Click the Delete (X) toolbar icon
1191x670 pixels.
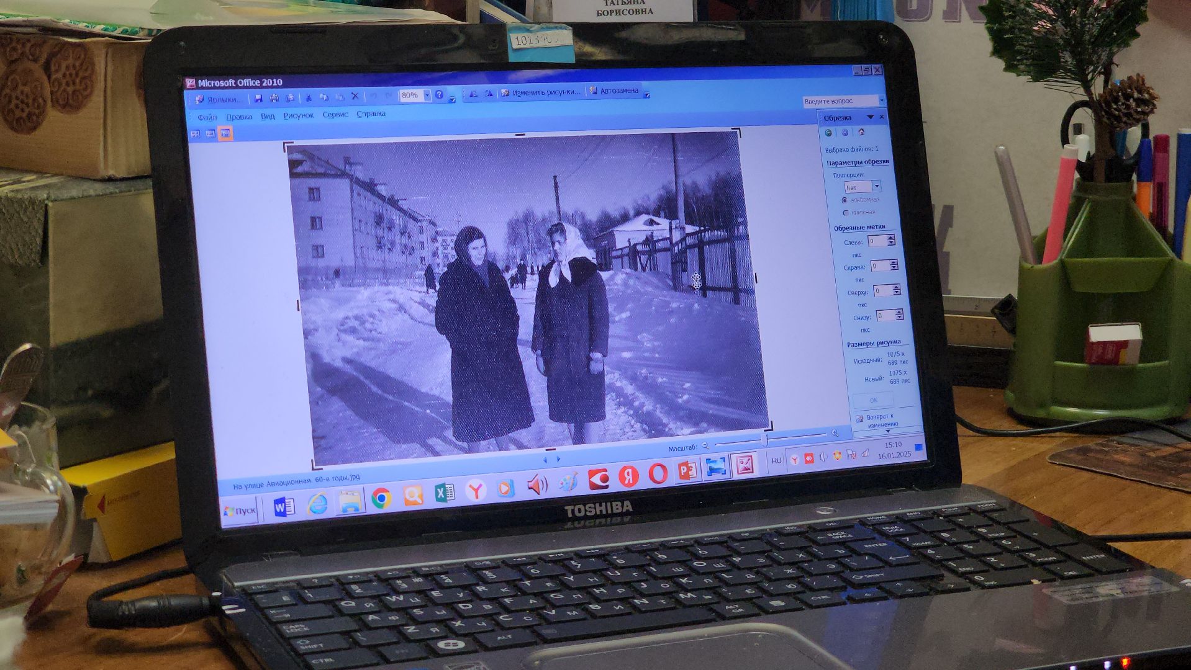pos(355,97)
